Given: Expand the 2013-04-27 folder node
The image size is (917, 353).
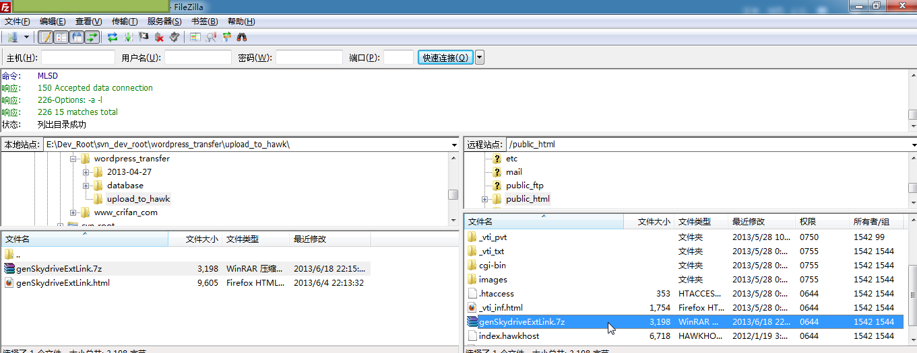Looking at the screenshot, I should pos(86,172).
